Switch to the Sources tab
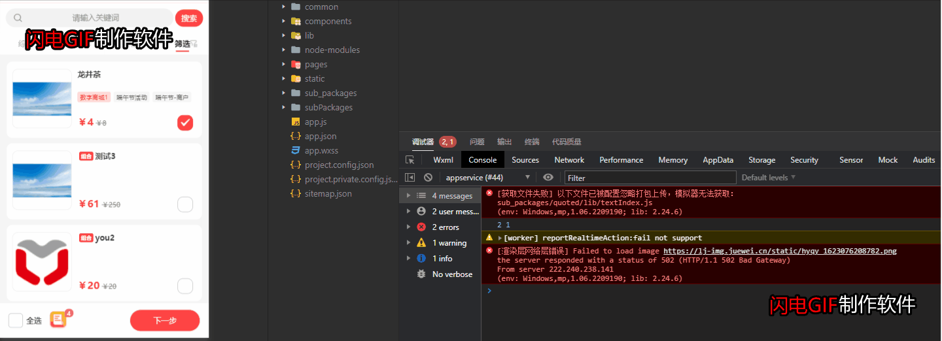This screenshot has width=942, height=341. tap(525, 160)
